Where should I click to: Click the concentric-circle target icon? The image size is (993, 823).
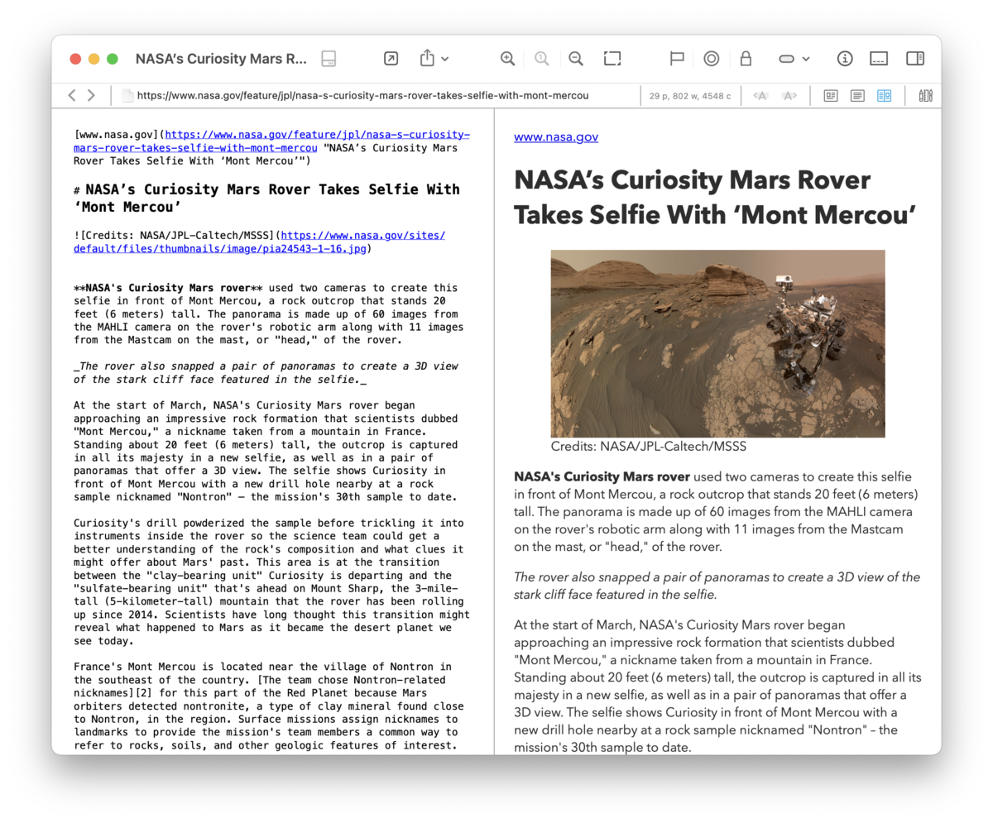[x=711, y=59]
